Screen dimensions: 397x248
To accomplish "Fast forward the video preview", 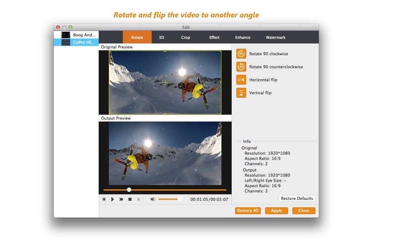I will [x=121, y=199].
